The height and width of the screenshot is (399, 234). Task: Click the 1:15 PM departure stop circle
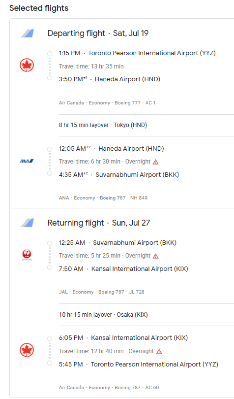pyautogui.click(x=50, y=54)
